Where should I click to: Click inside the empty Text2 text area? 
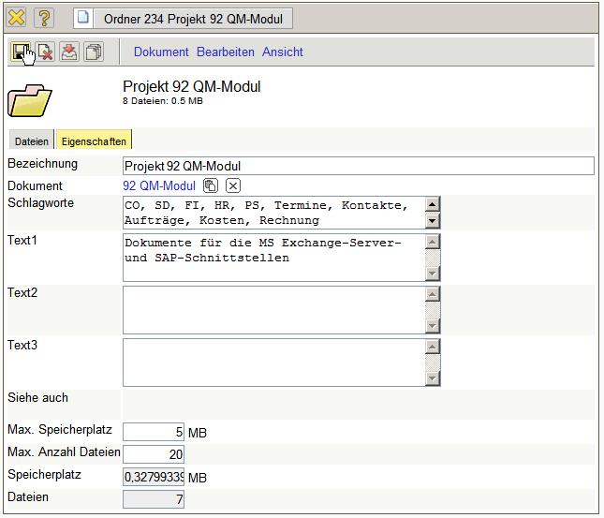click(x=273, y=310)
